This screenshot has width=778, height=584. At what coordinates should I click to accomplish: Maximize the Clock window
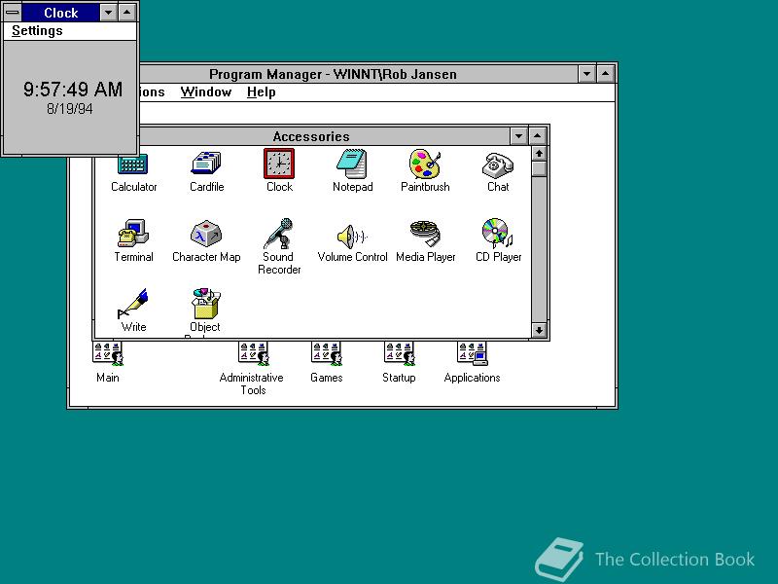tap(127, 13)
